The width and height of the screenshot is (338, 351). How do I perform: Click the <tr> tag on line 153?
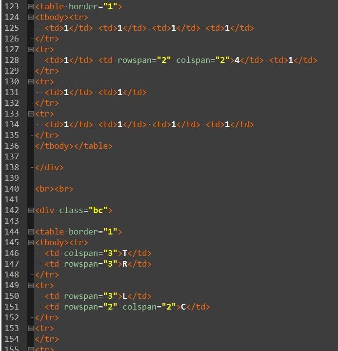(x=44, y=329)
